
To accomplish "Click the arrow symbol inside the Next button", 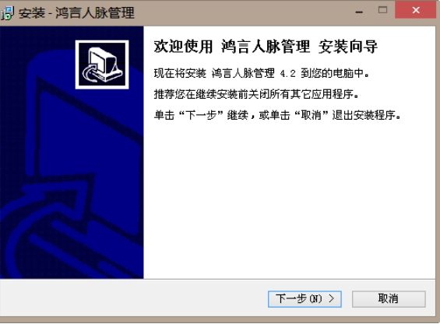I will [332, 298].
